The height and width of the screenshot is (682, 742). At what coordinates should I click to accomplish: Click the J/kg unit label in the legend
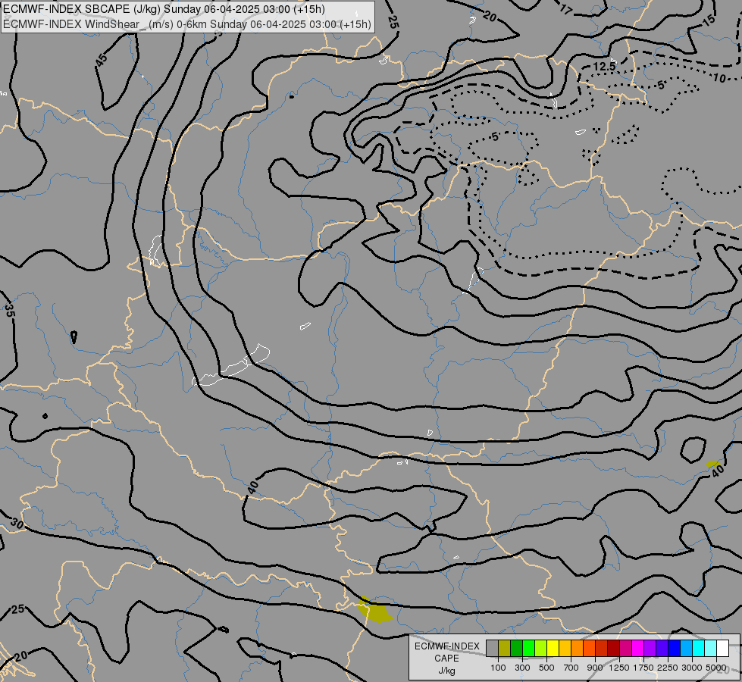coord(446,671)
